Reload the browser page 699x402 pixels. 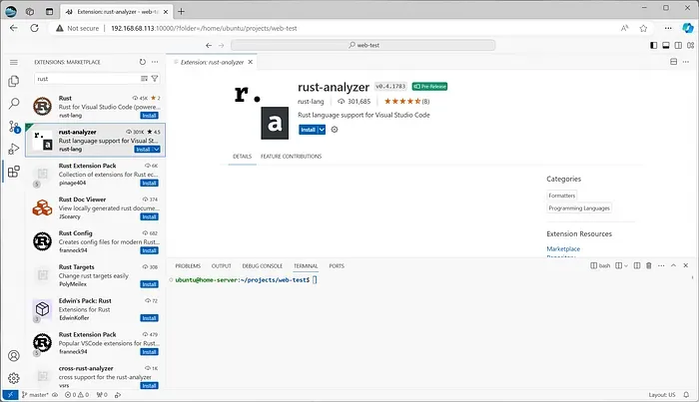pos(34,28)
